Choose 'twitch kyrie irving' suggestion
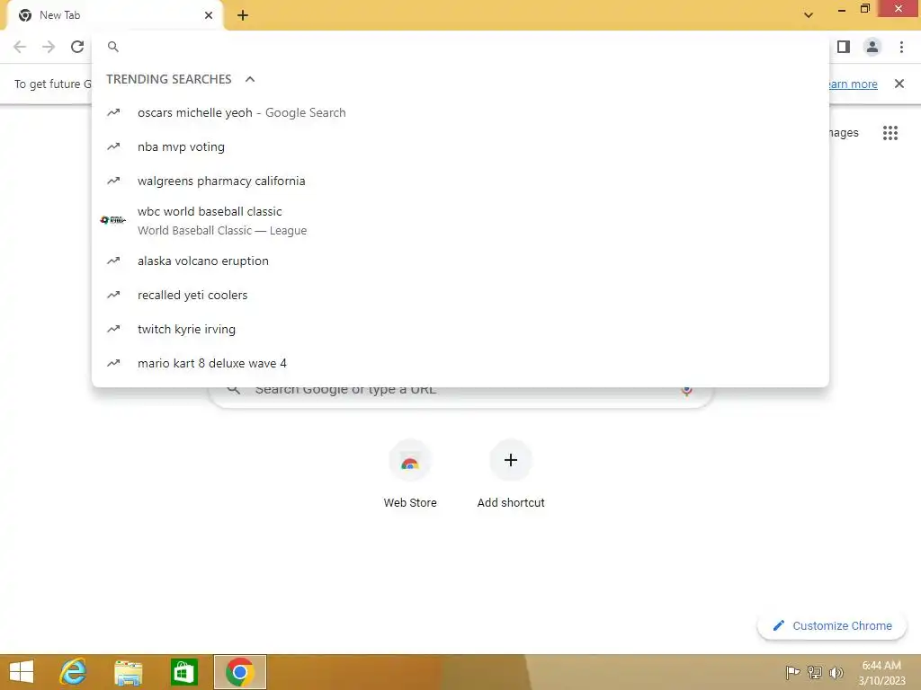 click(x=460, y=329)
